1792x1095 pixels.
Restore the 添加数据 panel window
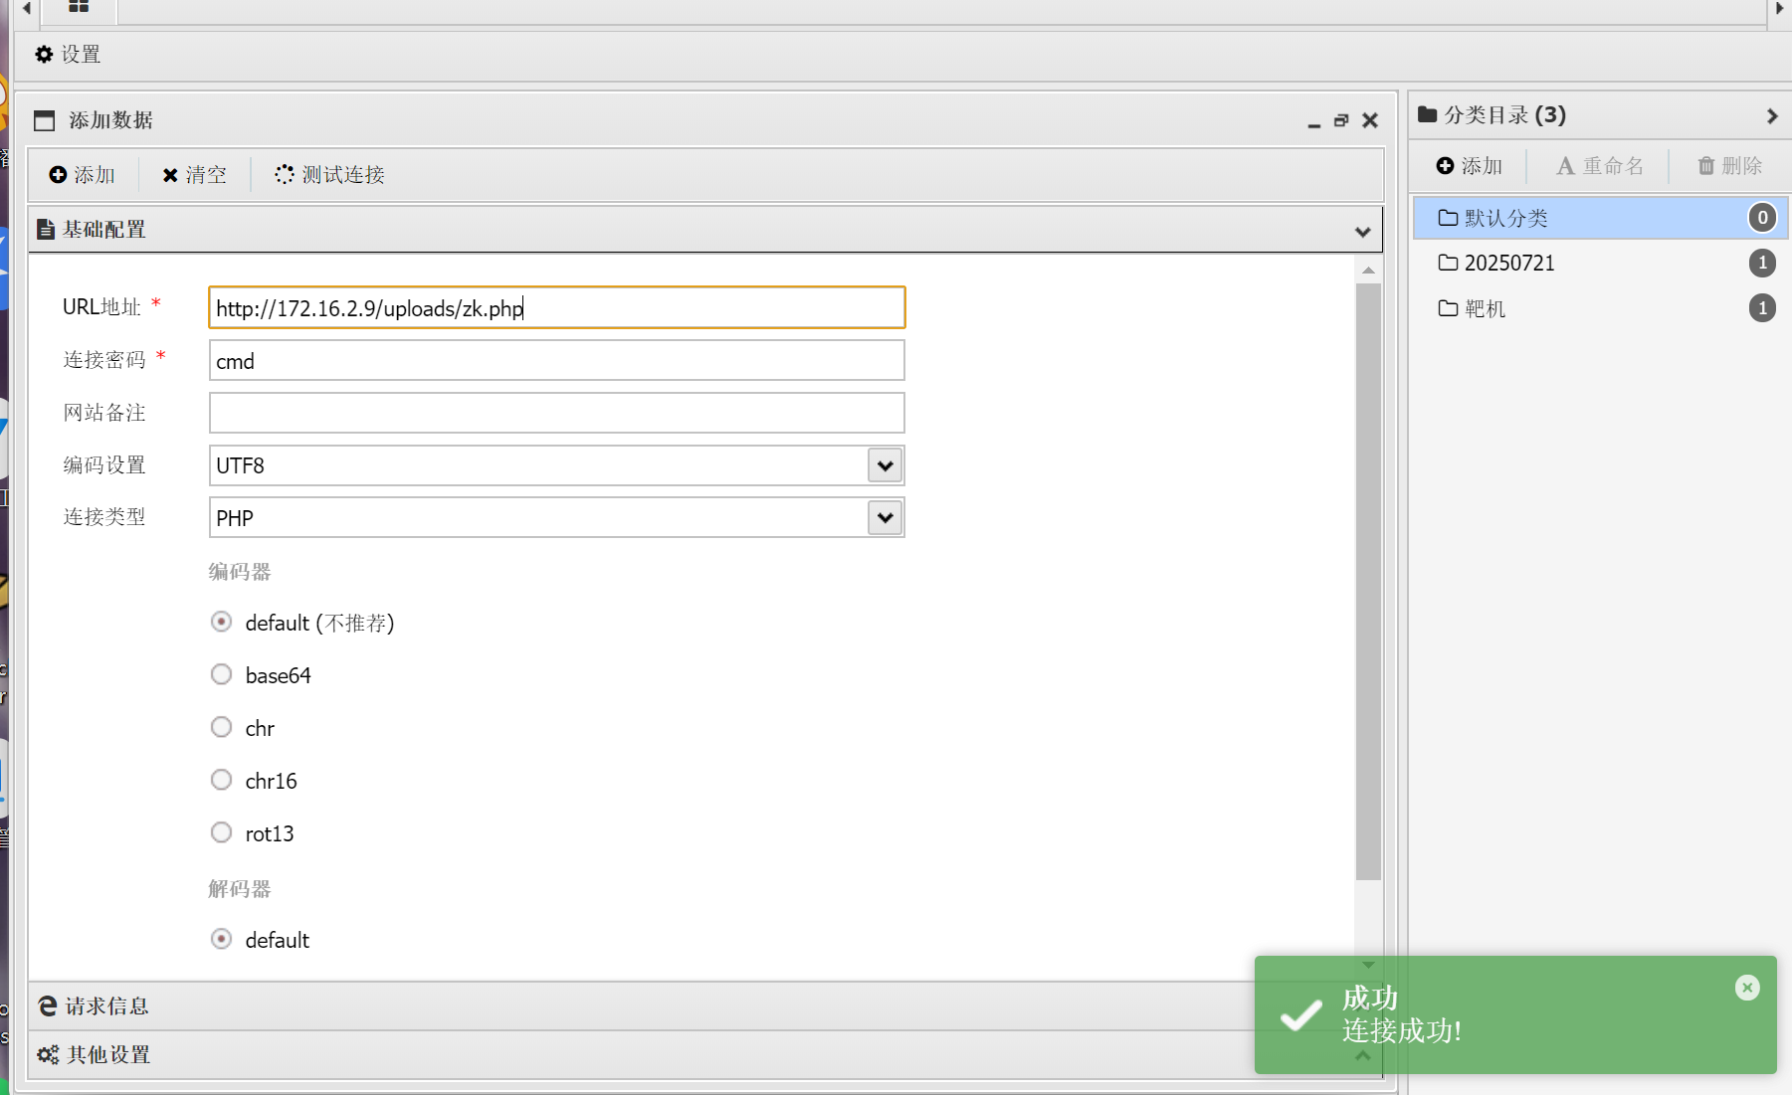[x=1341, y=120]
